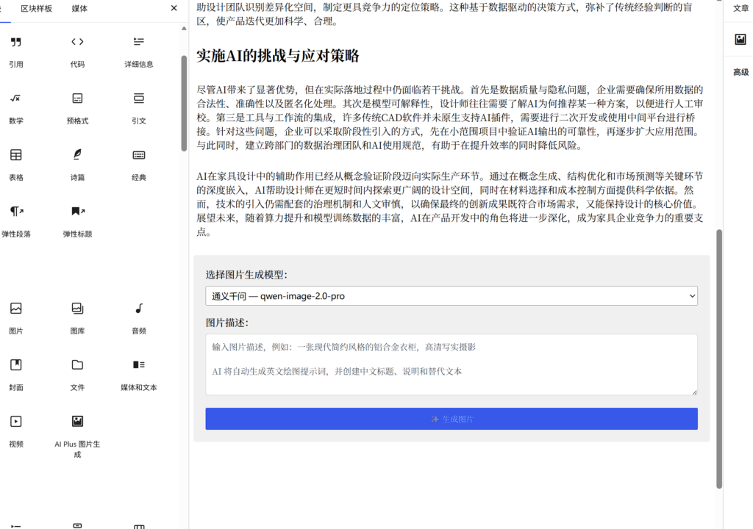Open the 选择图片生成模型 dropdown
753x529 pixels.
pyautogui.click(x=451, y=296)
